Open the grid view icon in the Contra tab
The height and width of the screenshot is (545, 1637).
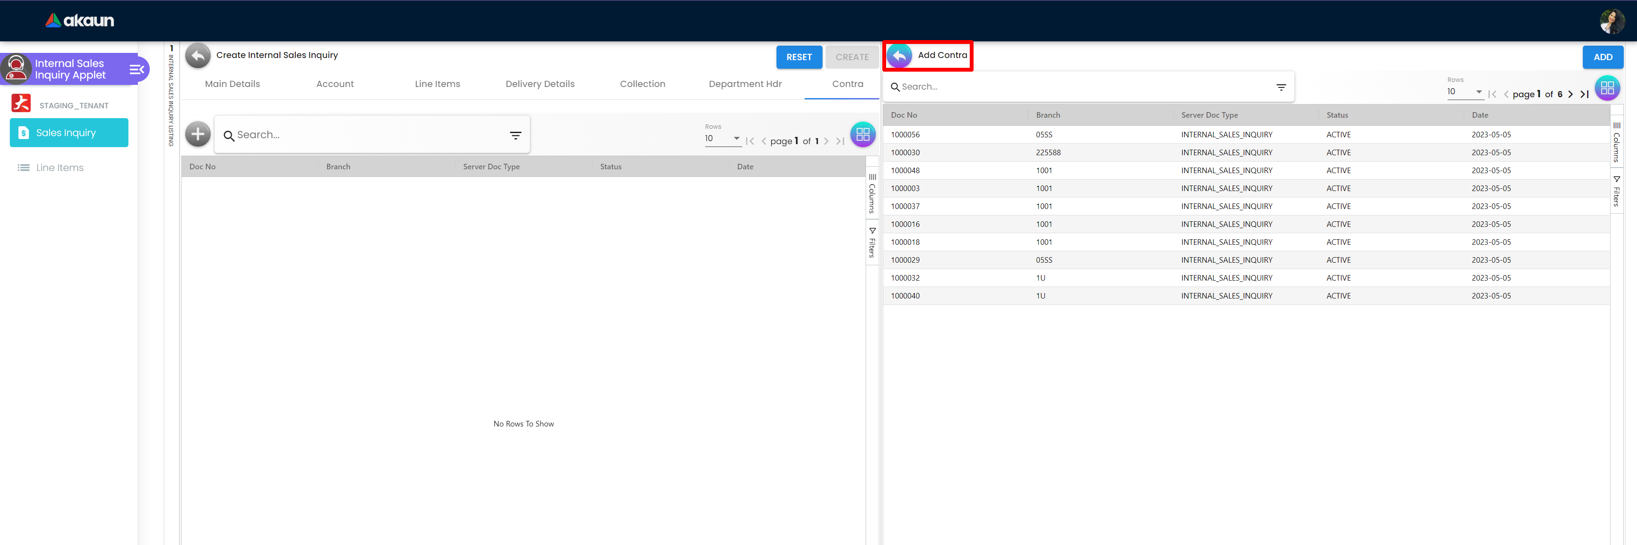tap(862, 134)
